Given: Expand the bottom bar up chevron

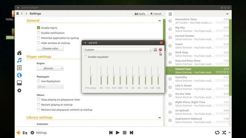Looking at the screenshot, I should click(x=229, y=133).
